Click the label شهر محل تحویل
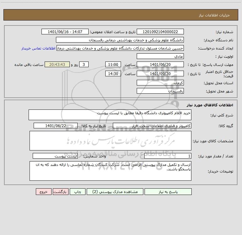This screenshot has height=235, width=242. click(x=219, y=91)
